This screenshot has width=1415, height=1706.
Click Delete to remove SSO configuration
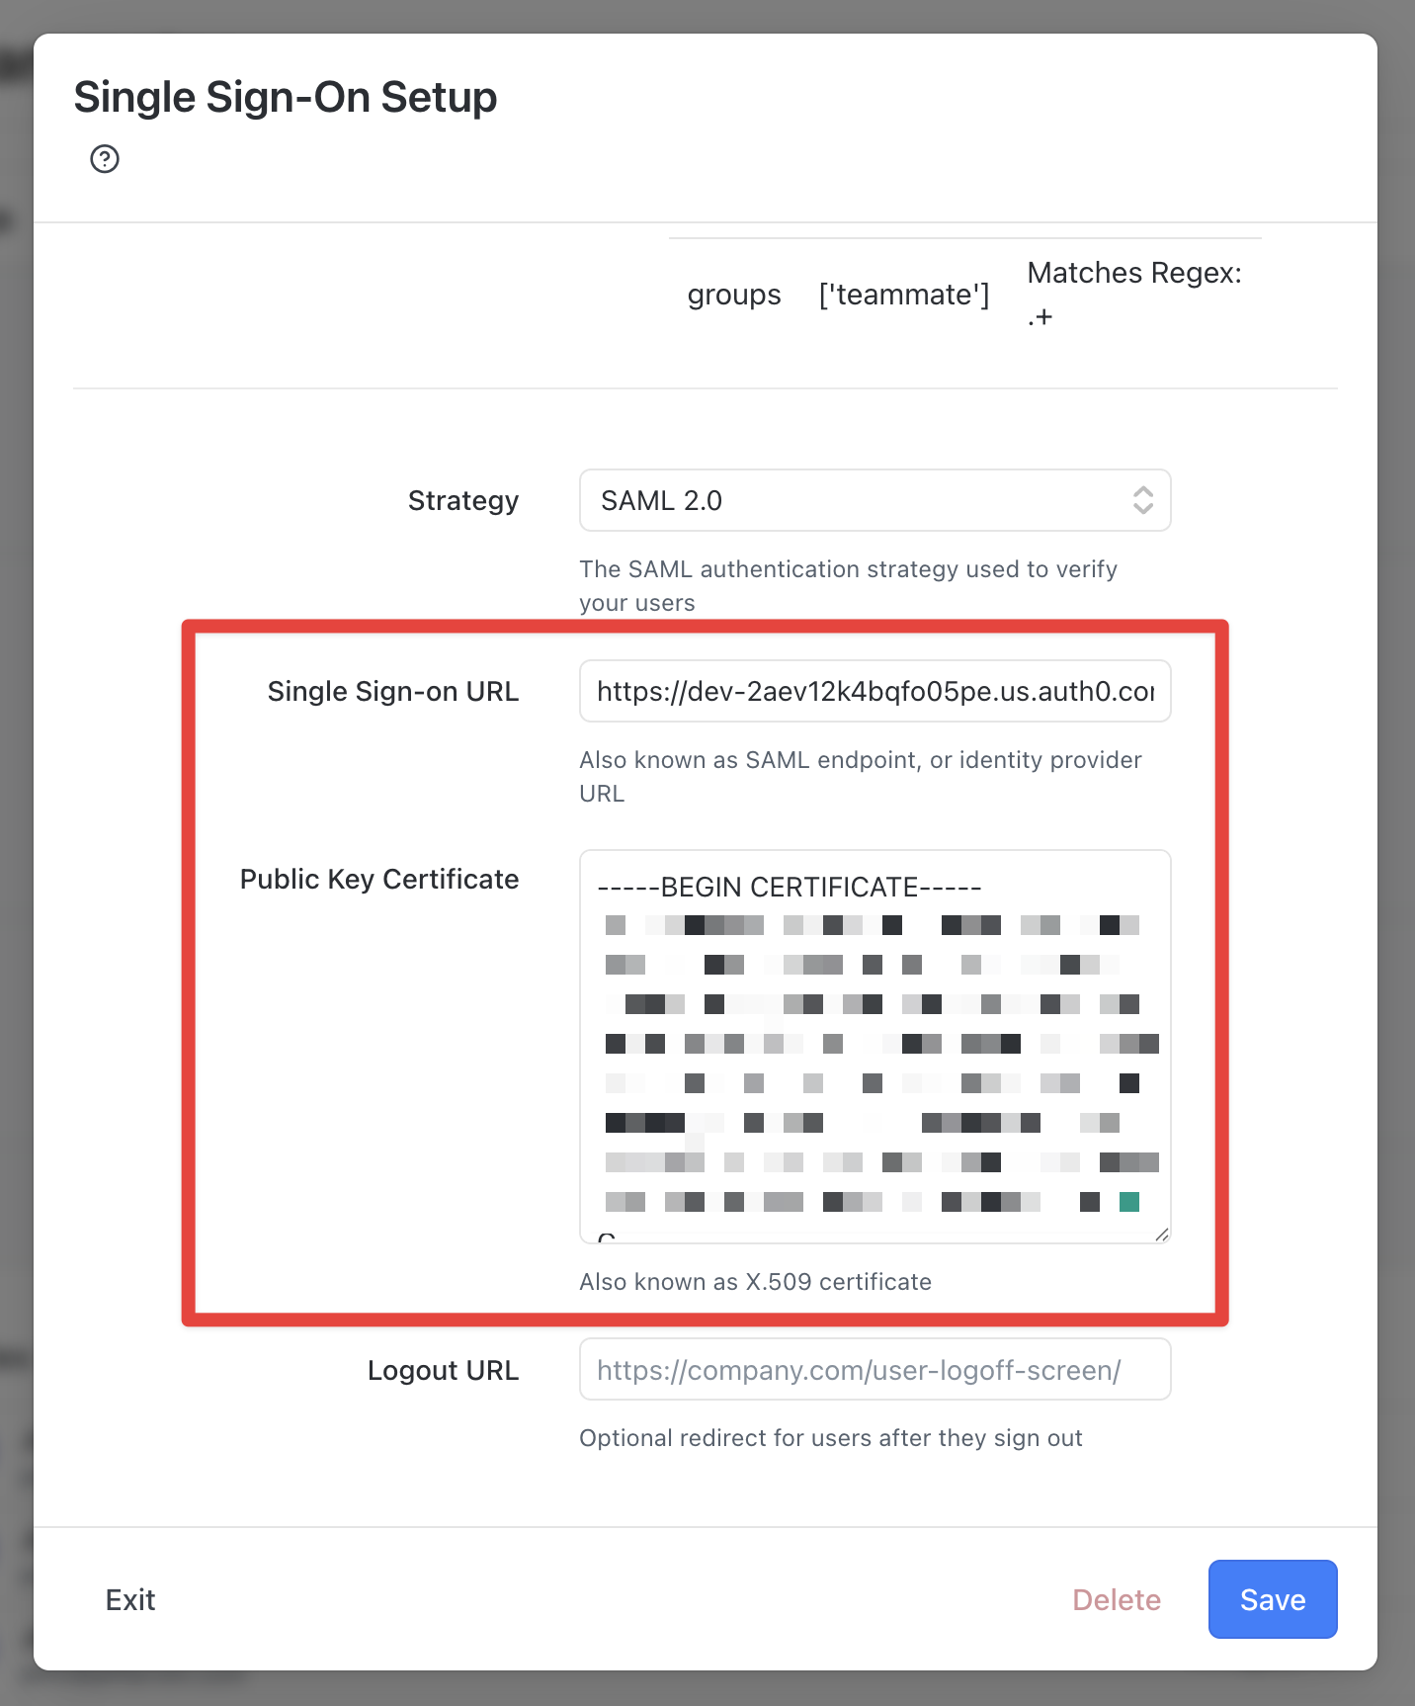(1117, 1599)
